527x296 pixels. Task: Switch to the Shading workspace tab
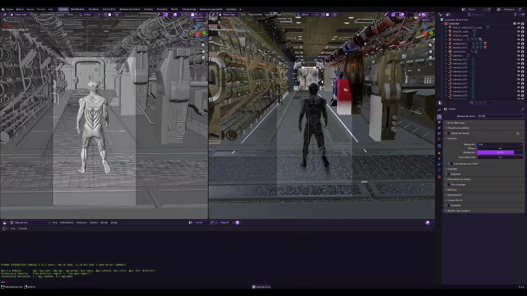148,9
